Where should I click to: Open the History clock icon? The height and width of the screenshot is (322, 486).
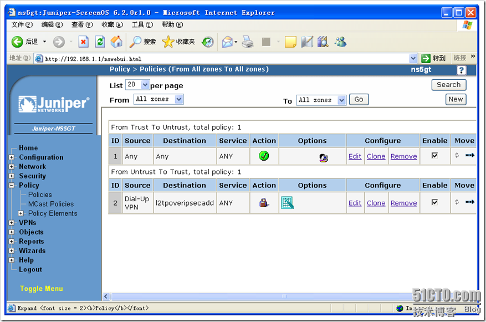tap(208, 42)
